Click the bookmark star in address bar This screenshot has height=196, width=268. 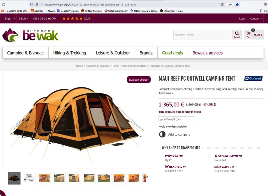[237, 5]
